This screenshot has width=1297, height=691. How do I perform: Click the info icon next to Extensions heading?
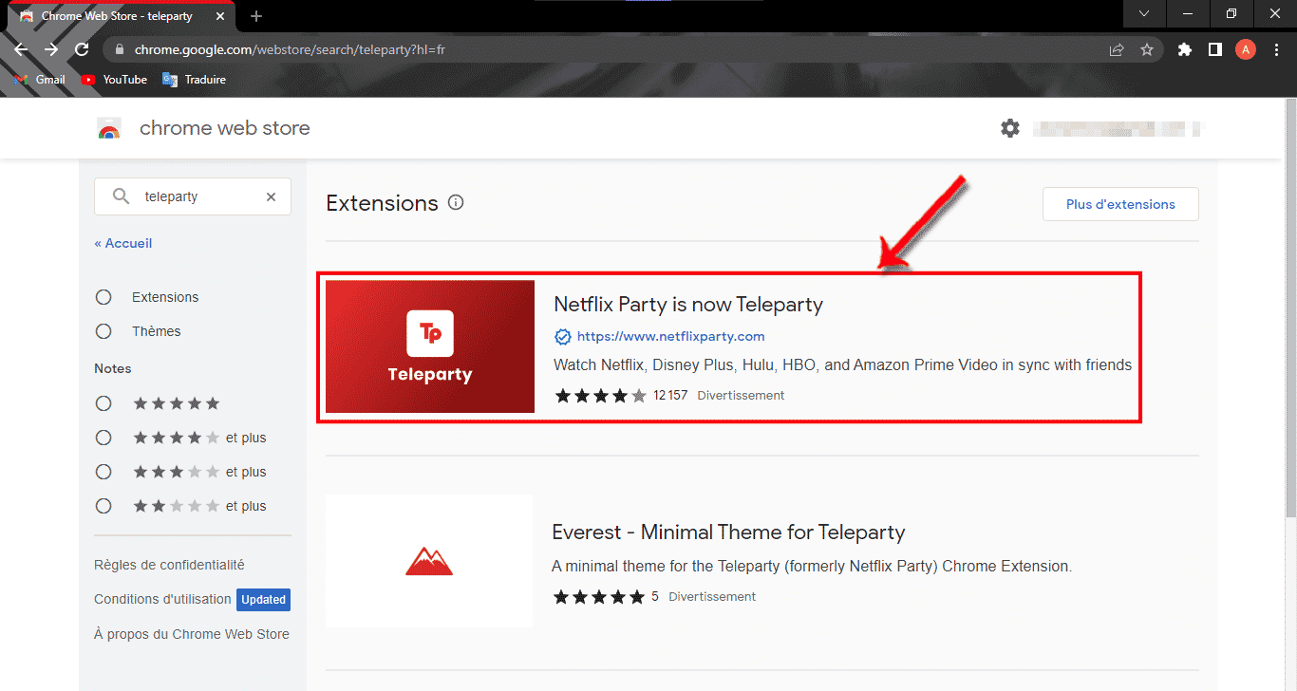point(456,202)
